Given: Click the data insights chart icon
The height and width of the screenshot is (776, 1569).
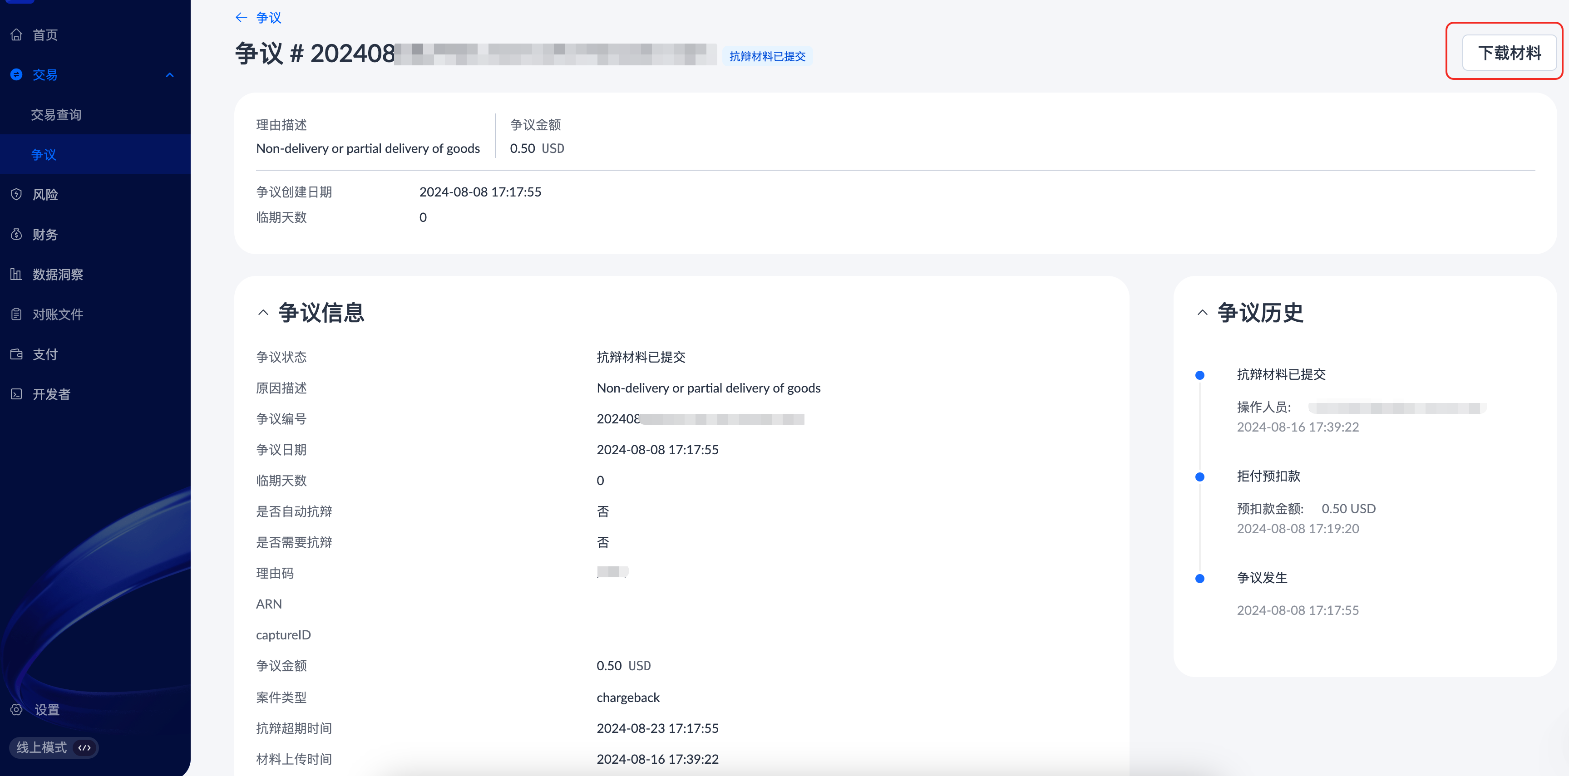Looking at the screenshot, I should [16, 274].
